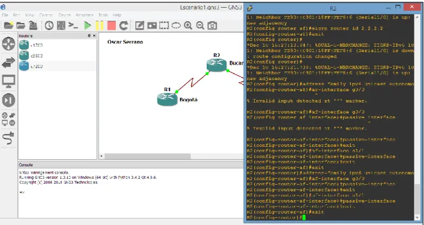Open the File menu
The width and height of the screenshot is (424, 225).
pyautogui.click(x=5, y=15)
